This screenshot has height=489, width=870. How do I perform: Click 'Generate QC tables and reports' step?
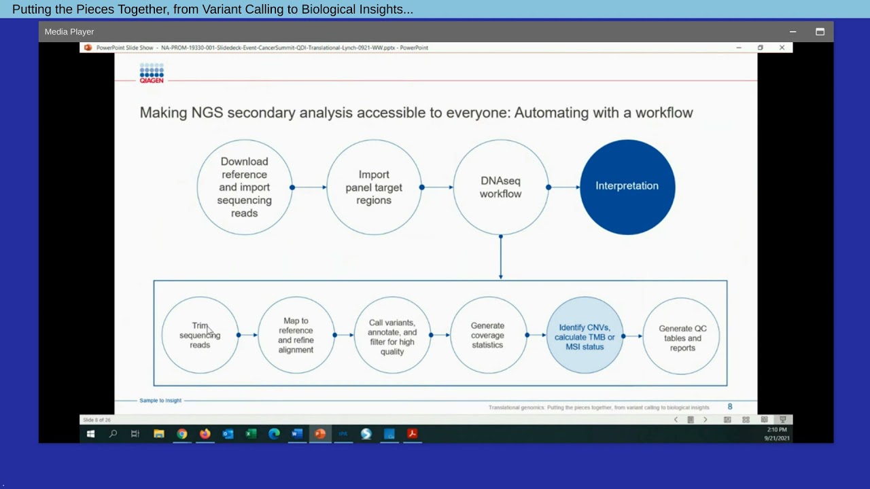(x=681, y=336)
